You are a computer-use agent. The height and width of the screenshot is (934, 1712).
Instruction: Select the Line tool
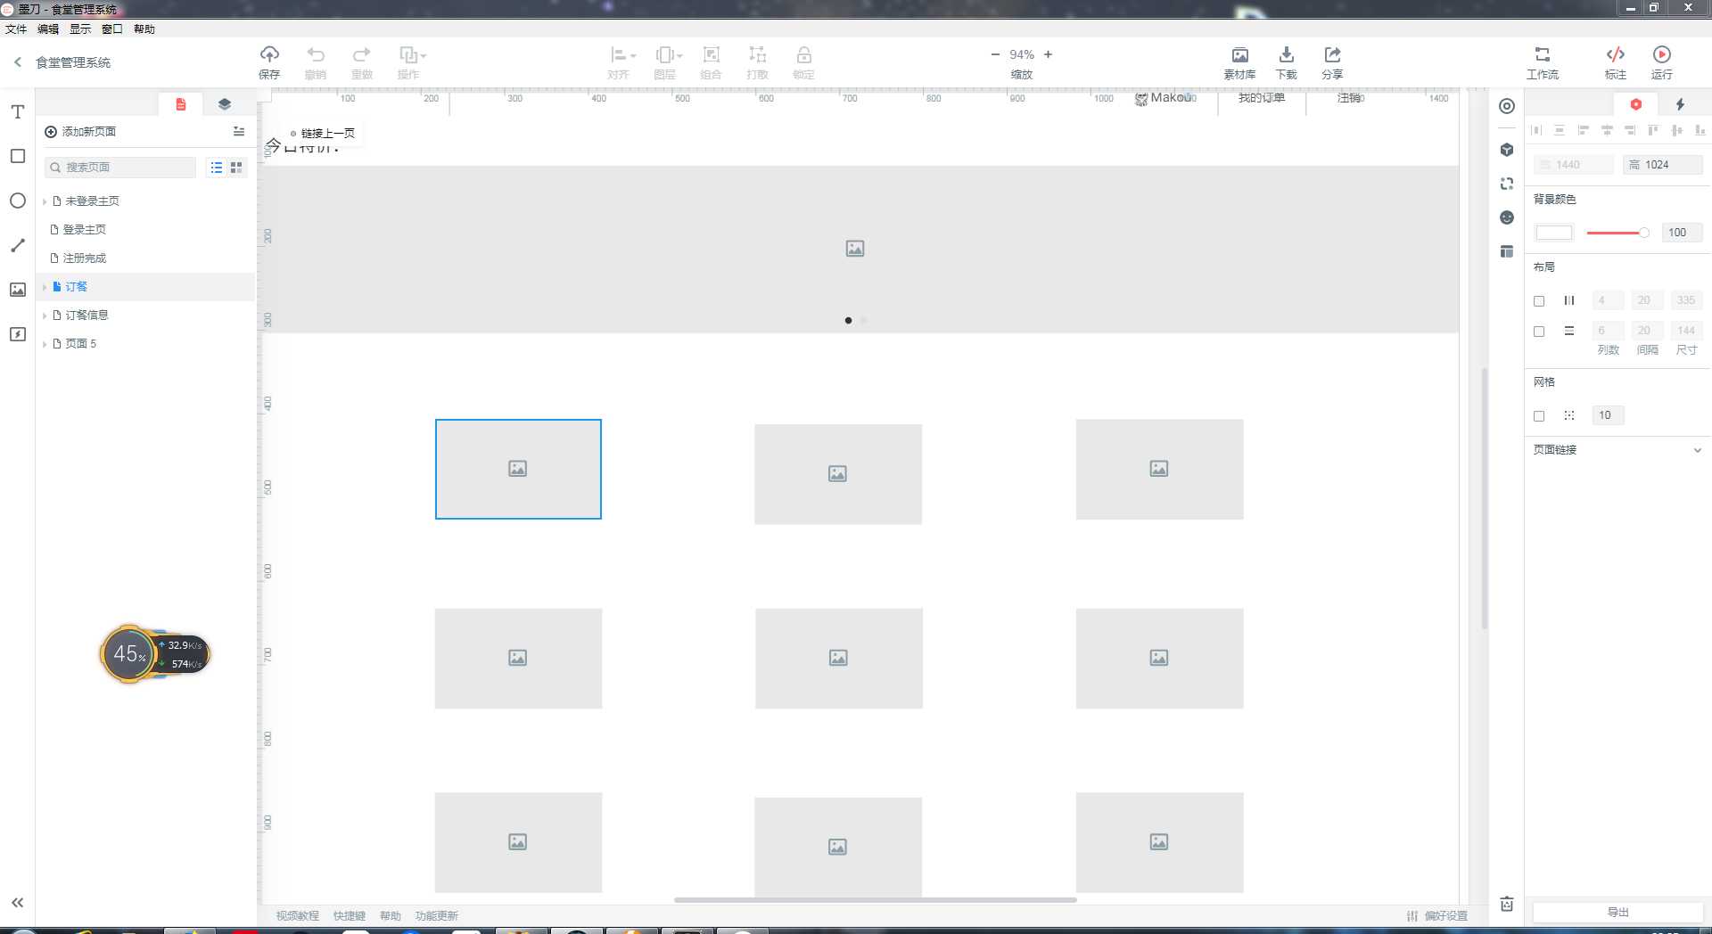point(17,245)
